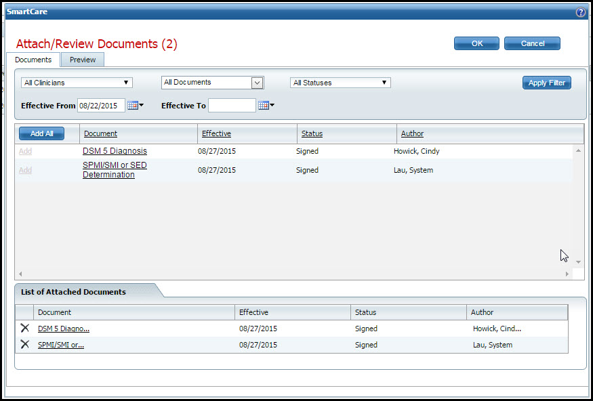
Task: Confirm with the OK button
Action: [x=476, y=43]
